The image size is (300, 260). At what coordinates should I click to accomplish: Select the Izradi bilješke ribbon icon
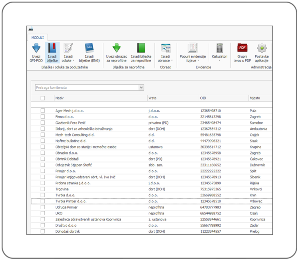coord(52,48)
